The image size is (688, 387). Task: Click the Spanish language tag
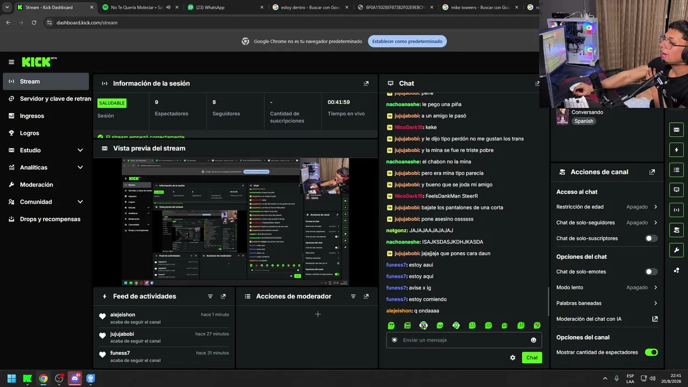(x=584, y=121)
